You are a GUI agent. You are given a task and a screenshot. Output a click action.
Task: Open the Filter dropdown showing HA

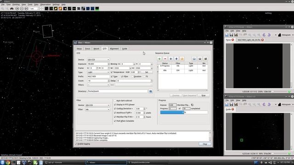click(x=97, y=110)
